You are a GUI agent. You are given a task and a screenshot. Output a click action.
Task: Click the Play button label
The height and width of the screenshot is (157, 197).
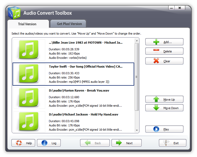click(x=166, y=129)
